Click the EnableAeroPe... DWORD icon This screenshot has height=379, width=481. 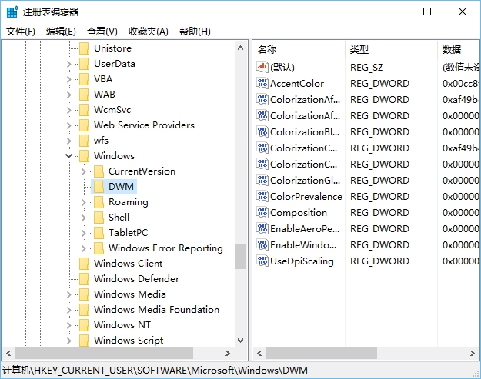click(262, 228)
